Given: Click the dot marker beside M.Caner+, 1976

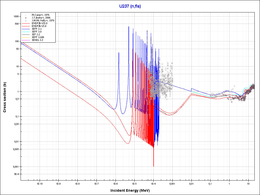Looking at the screenshot, I should tap(26, 15).
